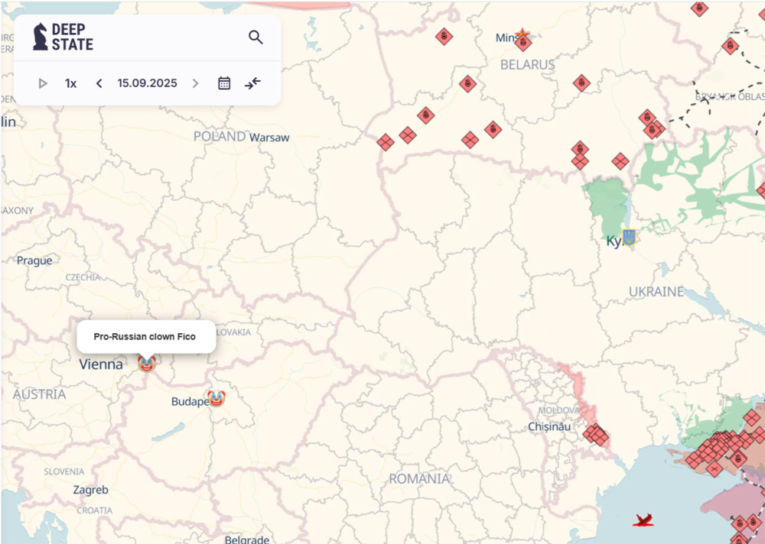Image resolution: width=765 pixels, height=544 pixels.
Task: Go to the previous date
Action: (99, 83)
